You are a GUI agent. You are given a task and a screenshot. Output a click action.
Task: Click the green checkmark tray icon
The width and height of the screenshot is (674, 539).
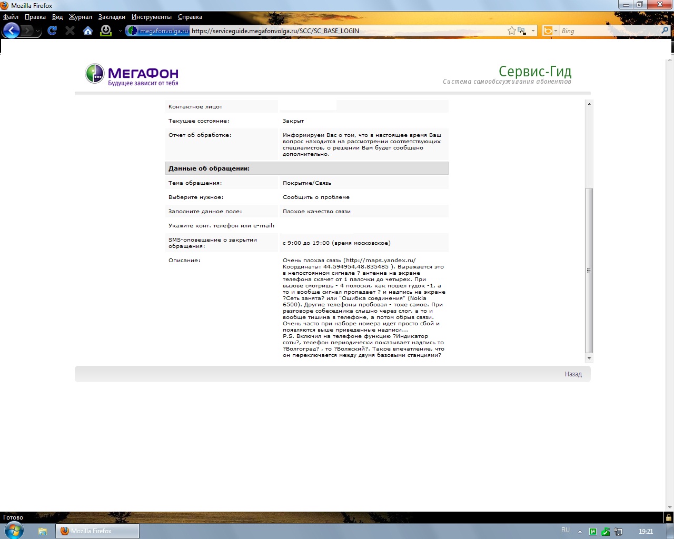point(606,532)
